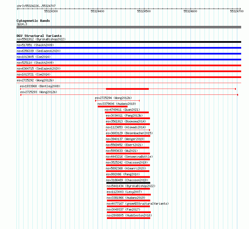Open variant nsv3186489 (Chaisson2019) label
Image resolution: width=249 pixels, height=229 pixels.
click(127, 180)
